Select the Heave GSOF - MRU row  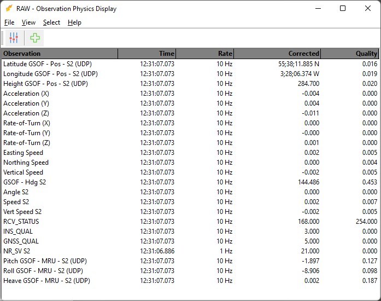46,281
